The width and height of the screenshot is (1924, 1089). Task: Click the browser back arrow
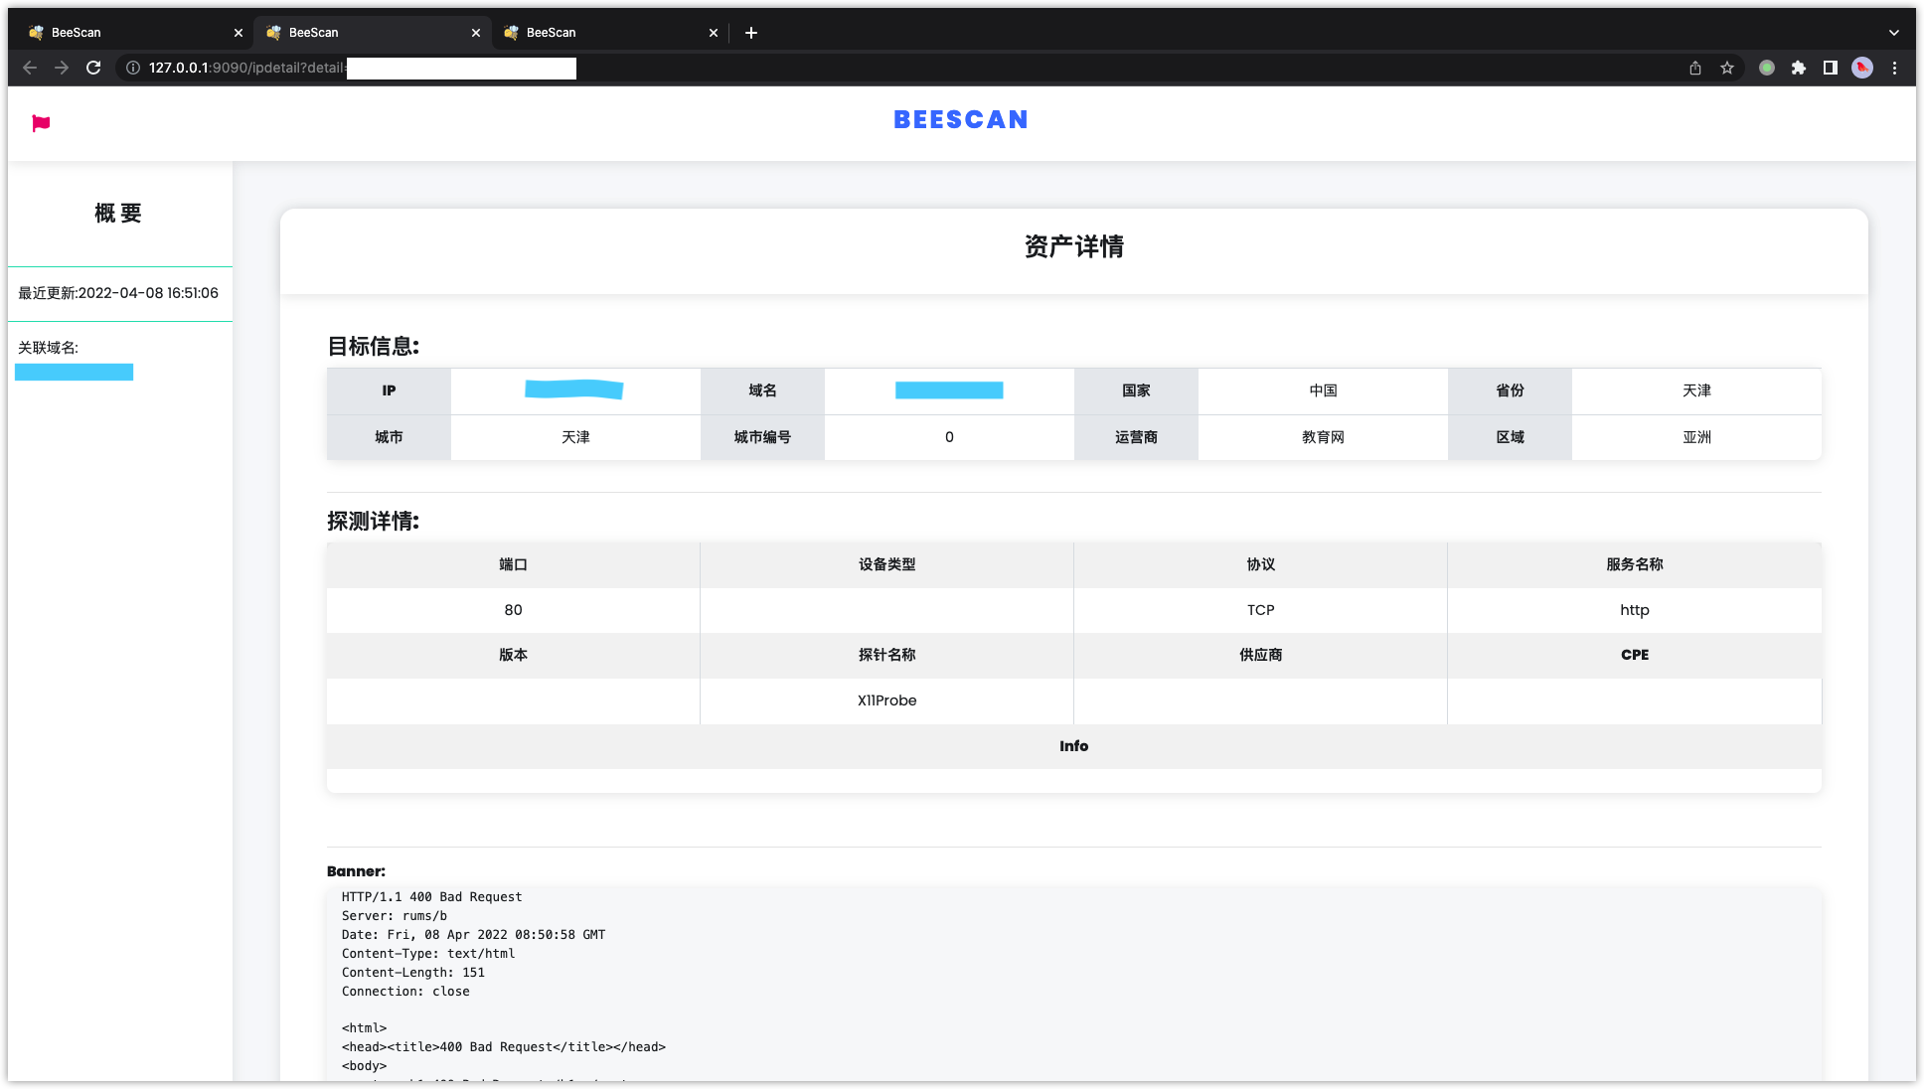[x=30, y=68]
